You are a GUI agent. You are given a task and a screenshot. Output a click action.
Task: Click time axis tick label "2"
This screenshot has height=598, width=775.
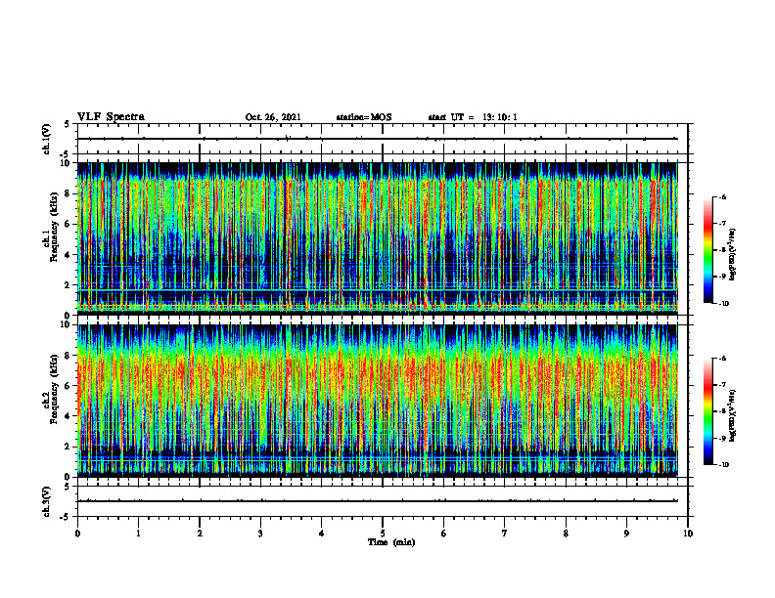click(200, 534)
